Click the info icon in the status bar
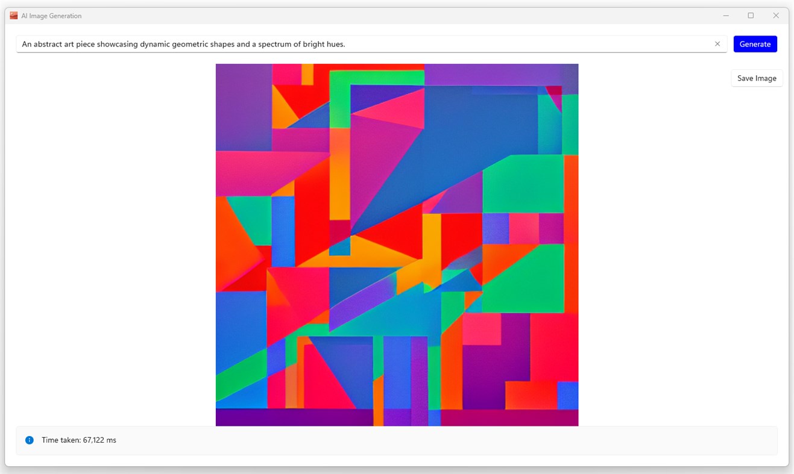Viewport: 794px width, 474px height. [x=29, y=440]
